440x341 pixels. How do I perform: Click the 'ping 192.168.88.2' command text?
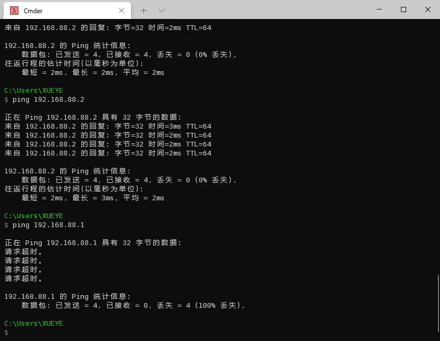(48, 99)
